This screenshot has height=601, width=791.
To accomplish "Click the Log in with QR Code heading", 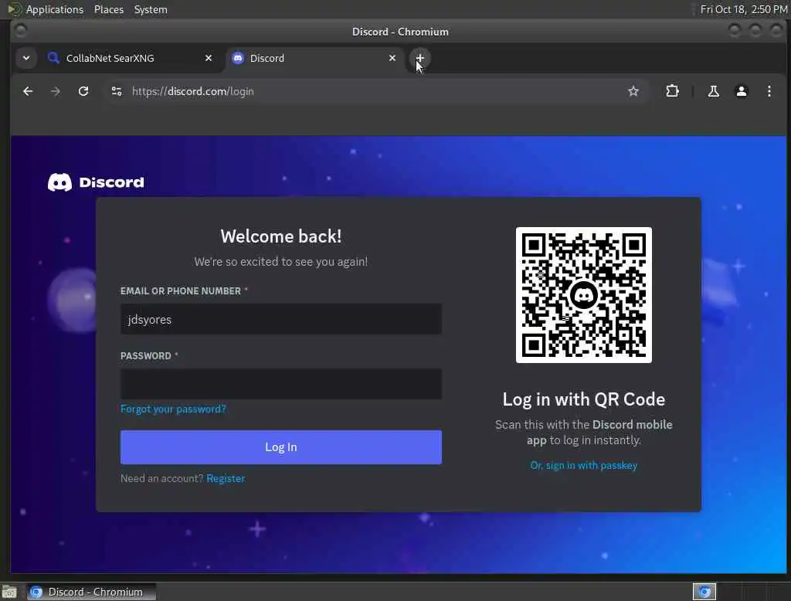I will point(584,399).
